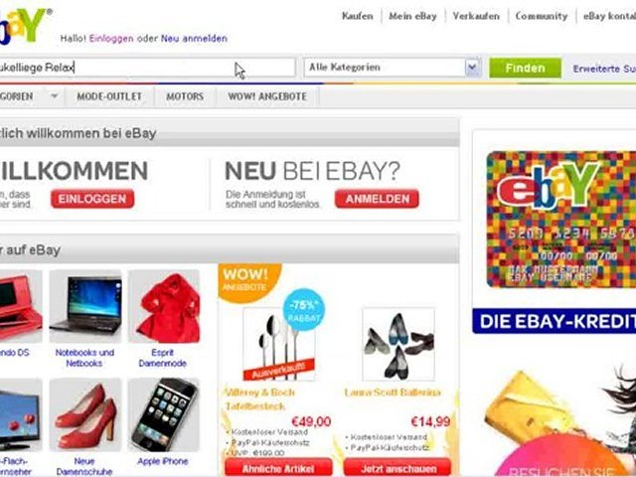Open the Mein eBay menu link
Screen dimensions: 636x477
tap(412, 16)
